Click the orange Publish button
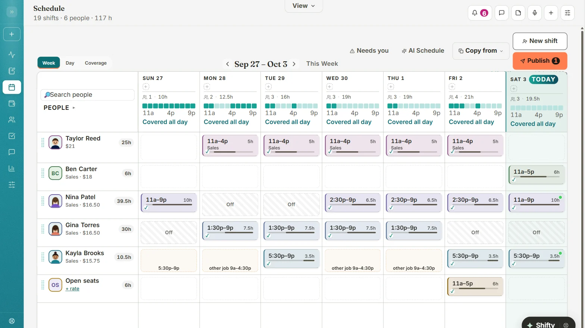 click(x=540, y=61)
